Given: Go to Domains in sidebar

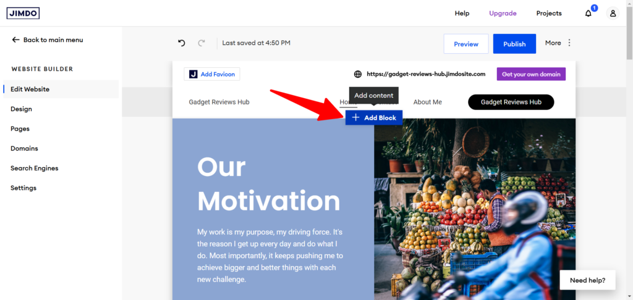Looking at the screenshot, I should tap(24, 148).
